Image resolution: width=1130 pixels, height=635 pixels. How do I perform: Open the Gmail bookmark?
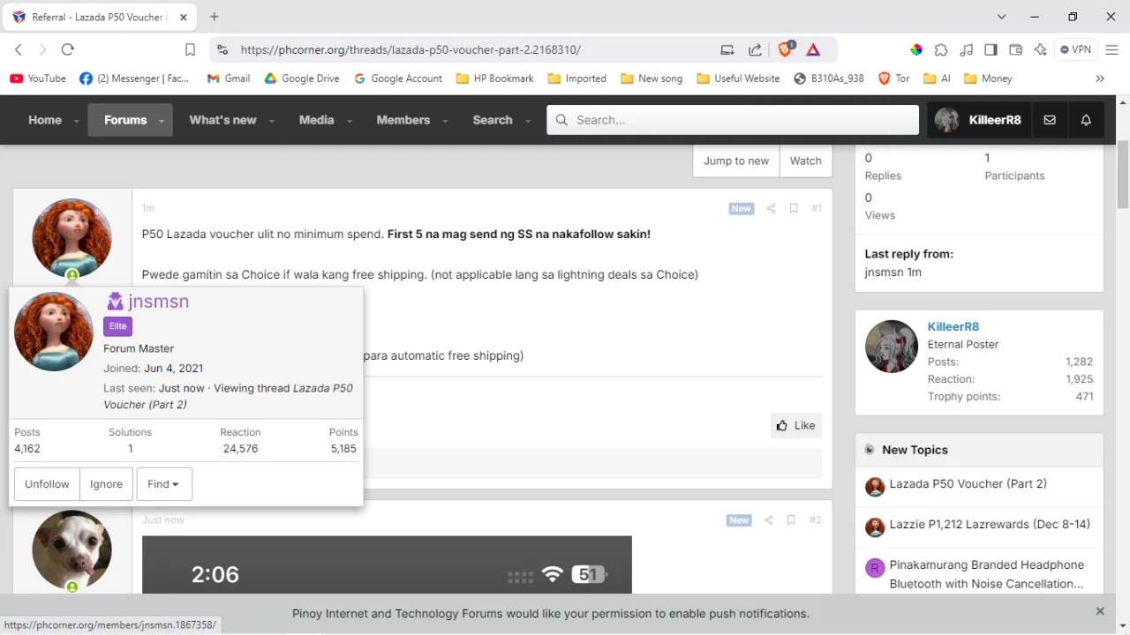pyautogui.click(x=229, y=78)
